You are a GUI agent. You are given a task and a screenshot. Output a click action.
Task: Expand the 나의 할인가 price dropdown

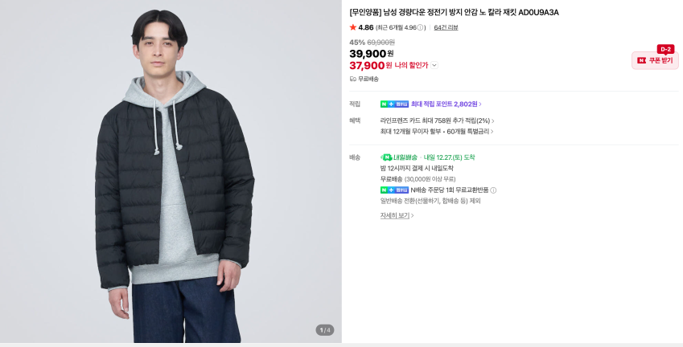[435, 65]
